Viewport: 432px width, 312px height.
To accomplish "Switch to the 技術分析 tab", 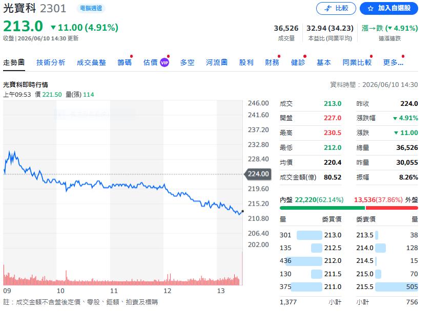I will coord(51,62).
